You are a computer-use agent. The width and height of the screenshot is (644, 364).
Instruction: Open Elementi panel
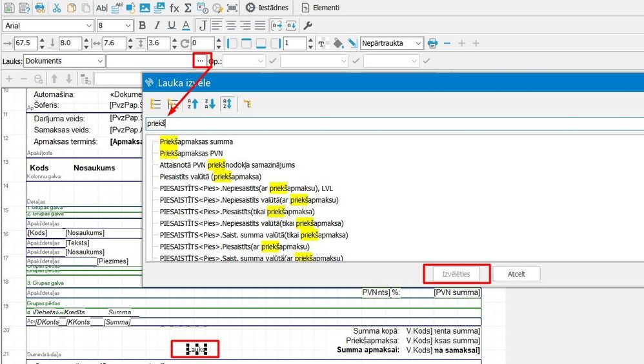[321, 7]
